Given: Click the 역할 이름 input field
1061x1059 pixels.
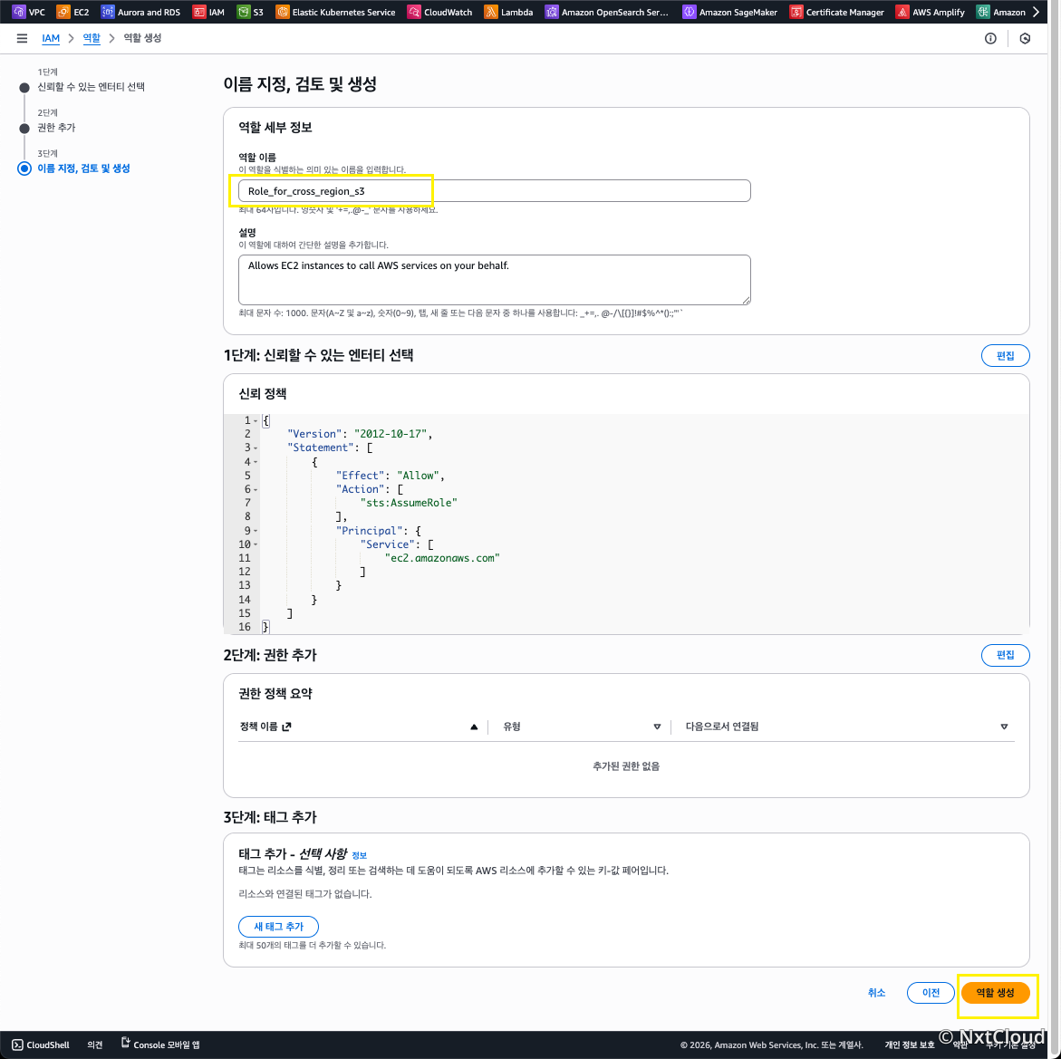Looking at the screenshot, I should tap(494, 191).
